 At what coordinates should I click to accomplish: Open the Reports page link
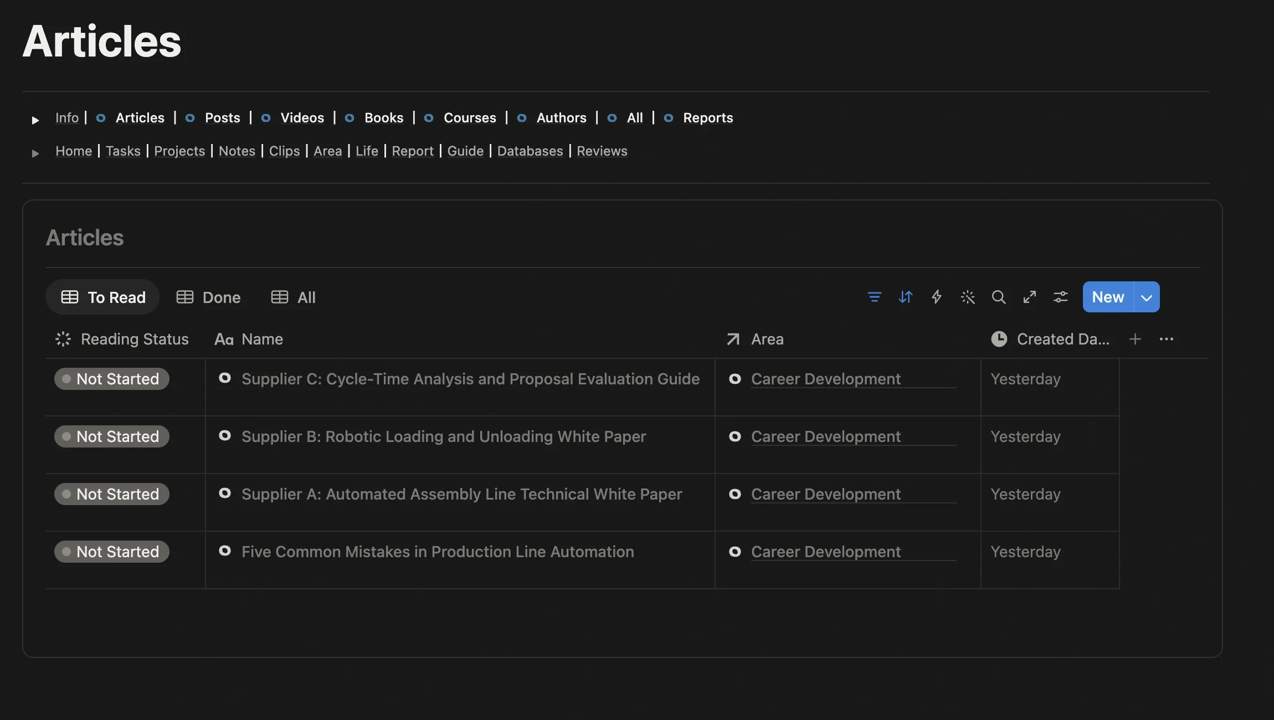coord(708,117)
